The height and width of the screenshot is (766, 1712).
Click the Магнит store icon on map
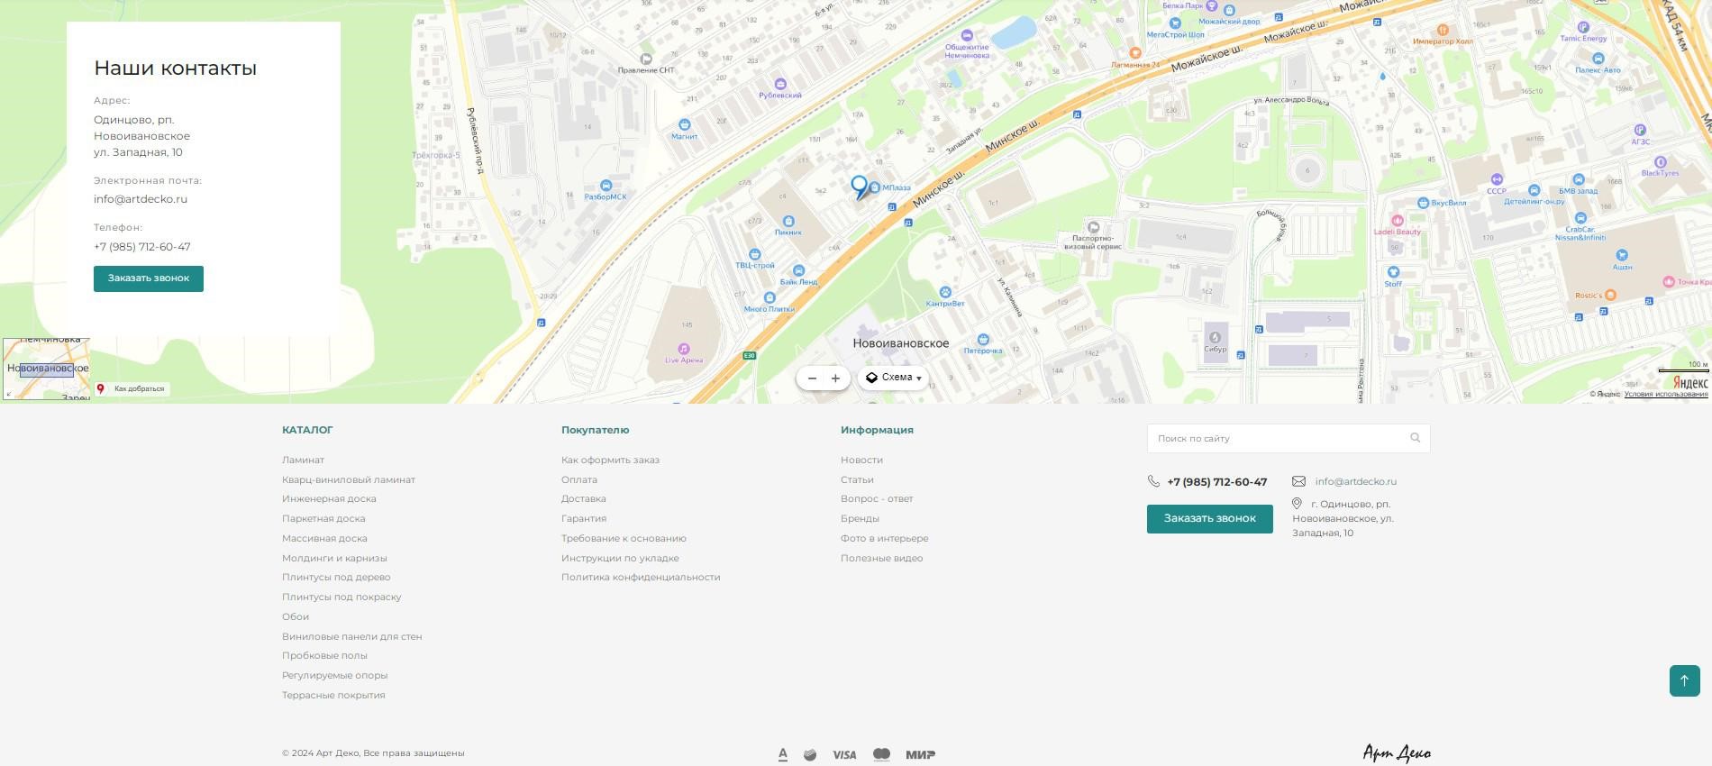[684, 124]
